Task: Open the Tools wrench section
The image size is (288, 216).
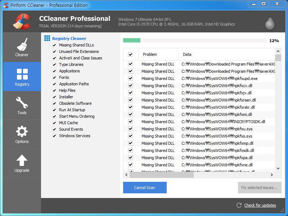Action: tap(22, 105)
